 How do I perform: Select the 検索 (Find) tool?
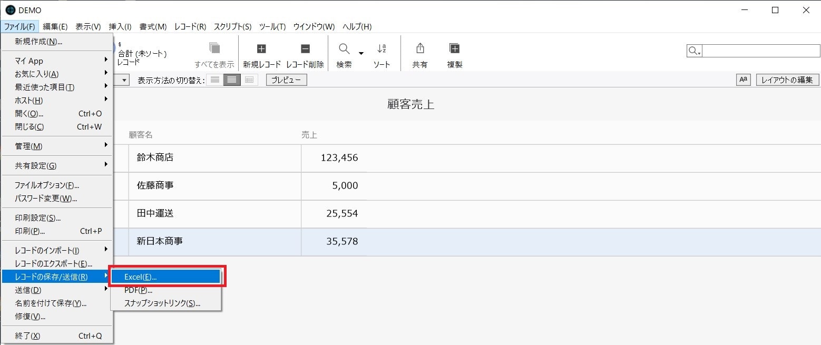pyautogui.click(x=344, y=52)
